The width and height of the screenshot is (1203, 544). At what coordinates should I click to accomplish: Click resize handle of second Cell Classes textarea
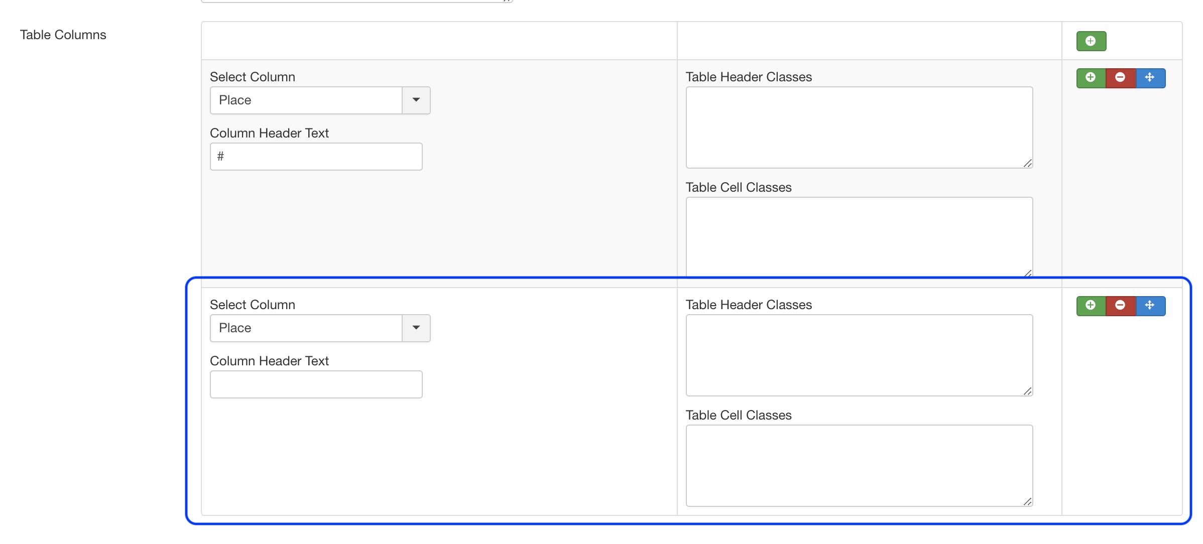coord(1027,501)
